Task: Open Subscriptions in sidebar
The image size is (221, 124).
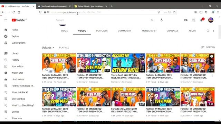Action: pos(18,43)
